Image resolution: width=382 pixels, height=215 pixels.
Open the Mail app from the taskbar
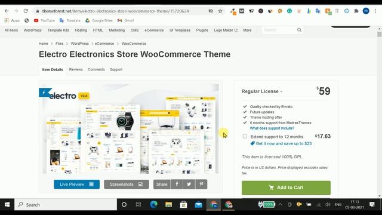(x=199, y=204)
